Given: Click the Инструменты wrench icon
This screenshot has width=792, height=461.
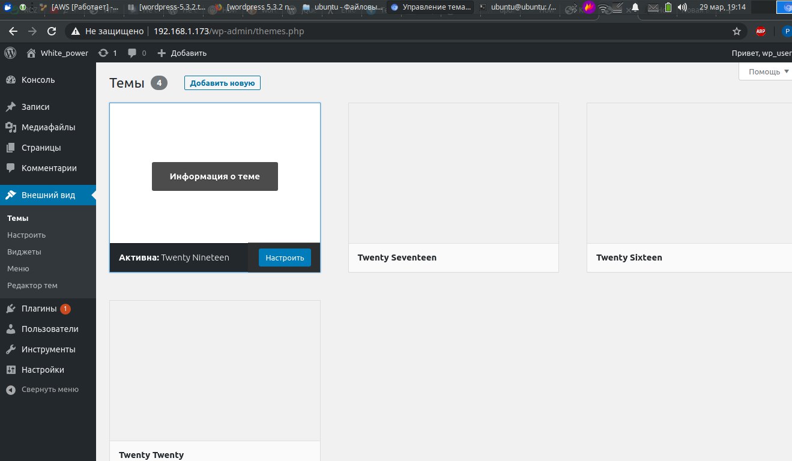Looking at the screenshot, I should tap(11, 349).
